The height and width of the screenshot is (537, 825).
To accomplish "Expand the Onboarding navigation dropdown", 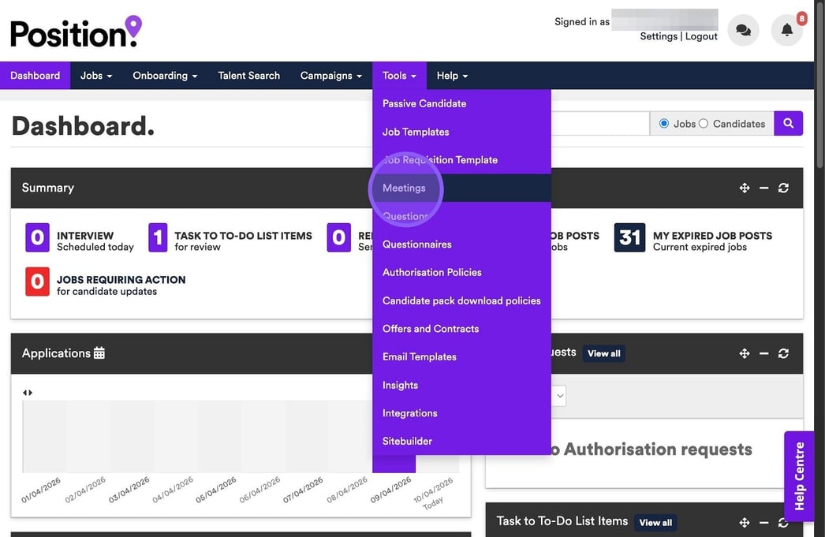I will 165,76.
